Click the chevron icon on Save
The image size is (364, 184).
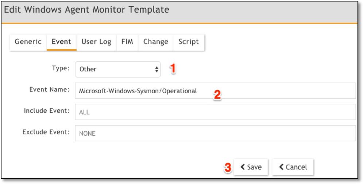pyautogui.click(x=243, y=167)
